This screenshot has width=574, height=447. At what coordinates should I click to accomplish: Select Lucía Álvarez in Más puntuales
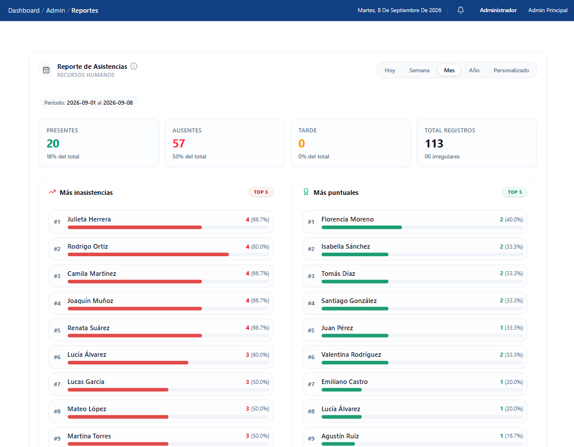[414, 411]
